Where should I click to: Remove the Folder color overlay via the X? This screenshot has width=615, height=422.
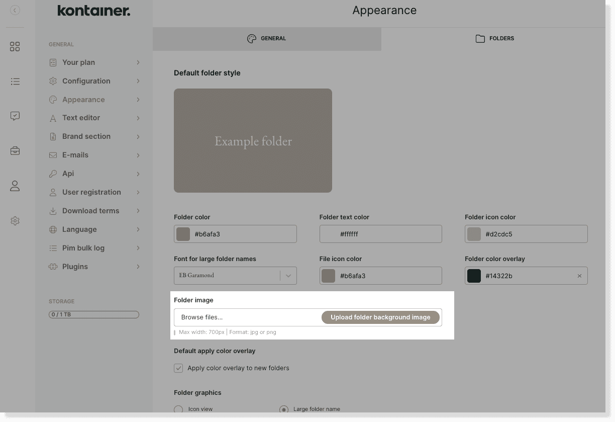tap(579, 276)
